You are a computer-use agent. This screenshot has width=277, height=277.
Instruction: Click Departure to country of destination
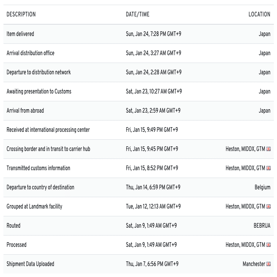[40, 187]
